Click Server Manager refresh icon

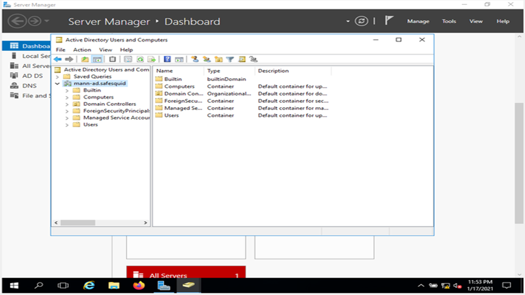pyautogui.click(x=361, y=21)
